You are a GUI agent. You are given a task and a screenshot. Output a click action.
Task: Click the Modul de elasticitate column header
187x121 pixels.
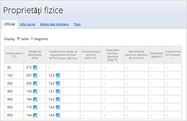(35, 55)
